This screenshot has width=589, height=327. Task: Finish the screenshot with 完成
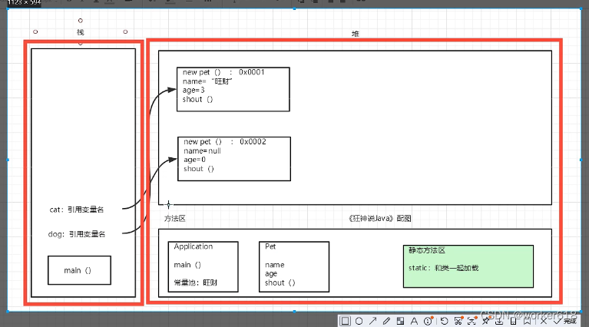point(565,322)
